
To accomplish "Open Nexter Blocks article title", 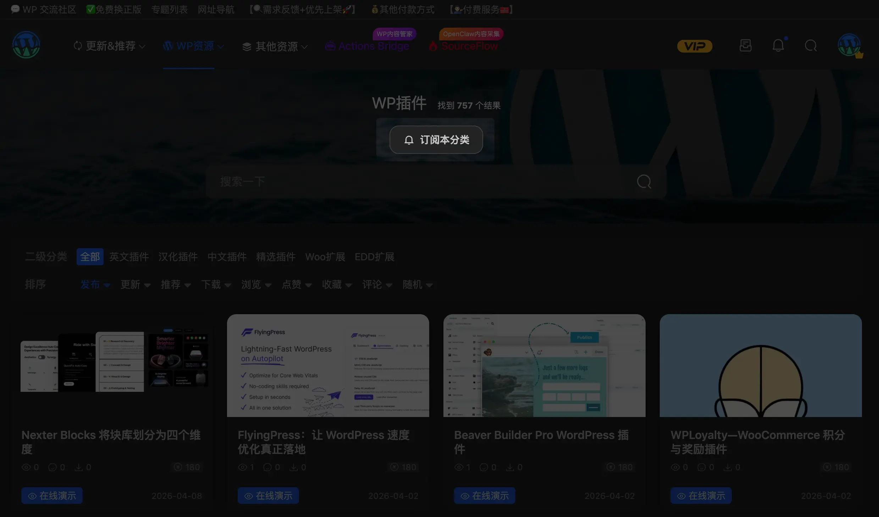I will 111,442.
